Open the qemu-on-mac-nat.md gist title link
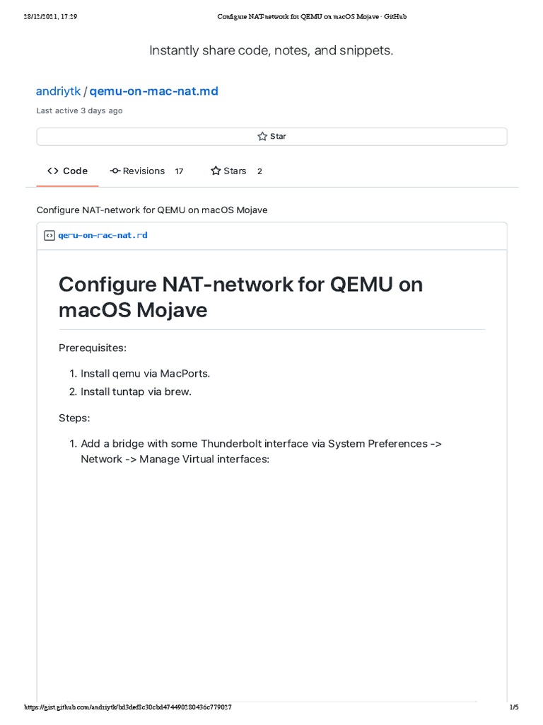 click(153, 91)
